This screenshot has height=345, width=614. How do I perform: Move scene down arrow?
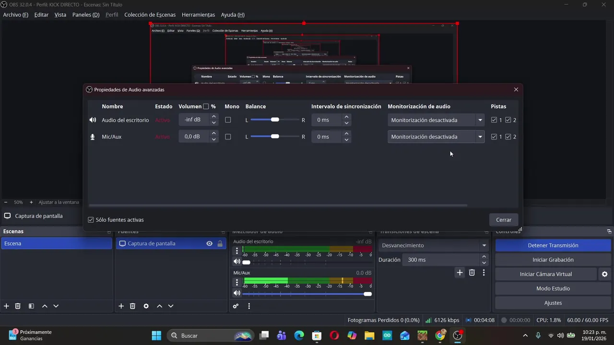[x=56, y=306]
